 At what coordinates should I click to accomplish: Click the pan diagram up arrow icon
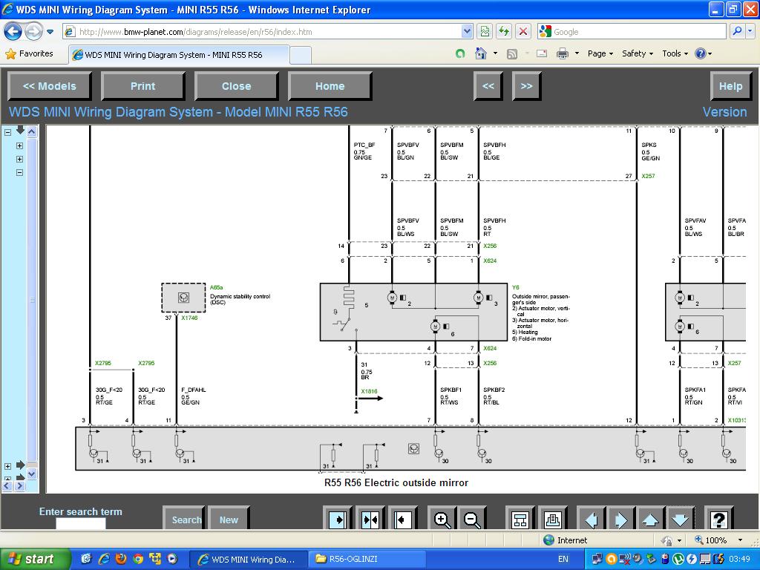coord(650,520)
